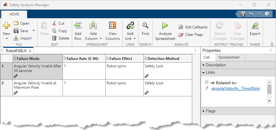The image size is (276, 130).
Task: Open the angularVelocity_TimedSpin link
Action: tap(235, 89)
